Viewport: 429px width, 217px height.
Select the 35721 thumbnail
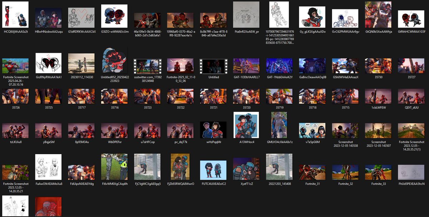pos(213,96)
